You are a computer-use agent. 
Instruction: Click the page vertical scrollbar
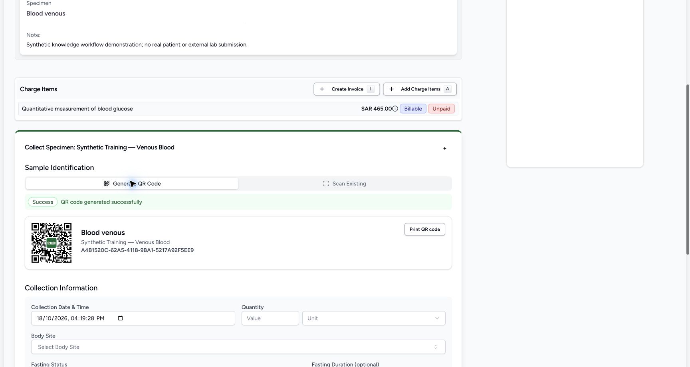[x=688, y=169]
